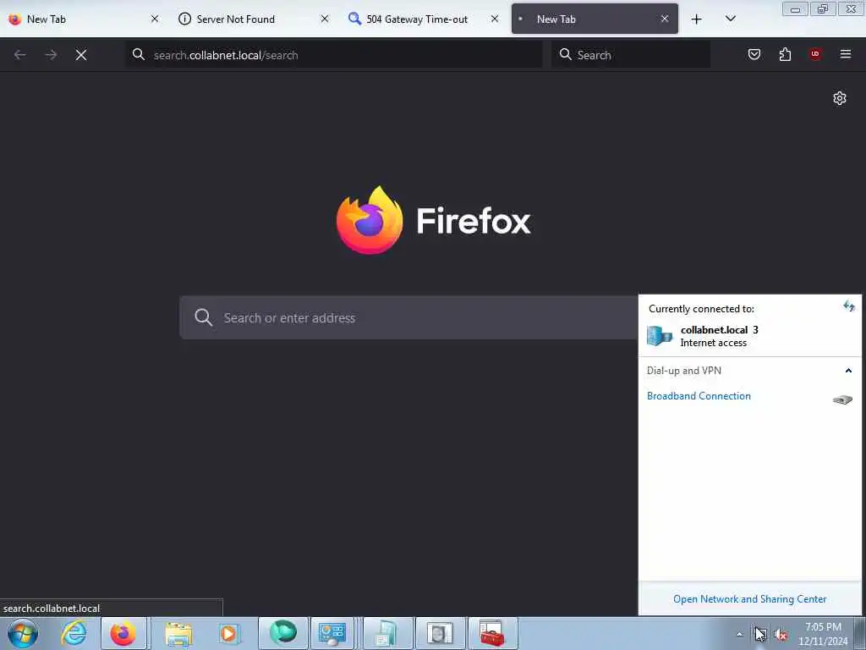
Task: Open the green round app taskbar icon
Action: pyautogui.click(x=282, y=633)
